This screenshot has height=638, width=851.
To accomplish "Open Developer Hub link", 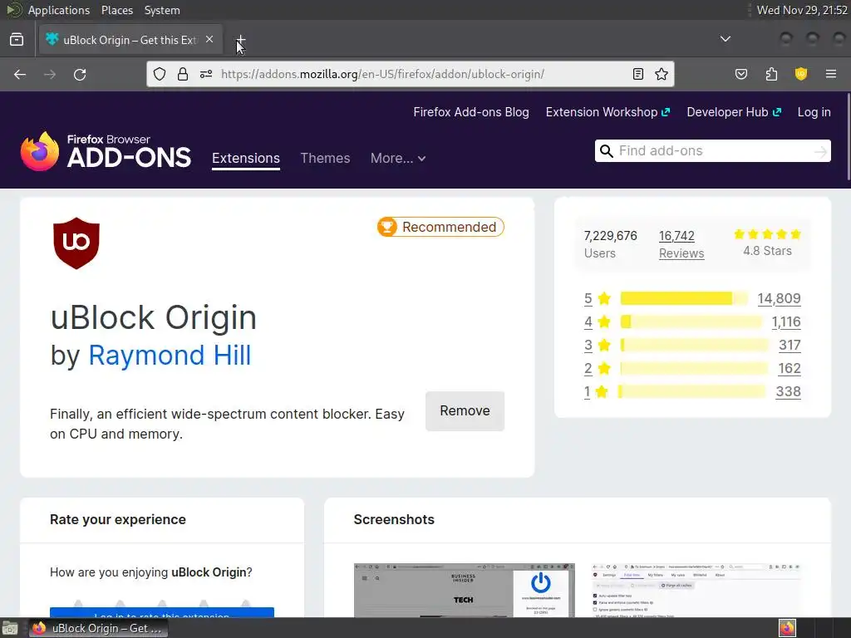I will (734, 112).
